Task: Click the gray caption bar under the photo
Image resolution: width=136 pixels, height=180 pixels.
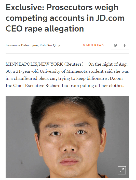Action: pos(67,180)
